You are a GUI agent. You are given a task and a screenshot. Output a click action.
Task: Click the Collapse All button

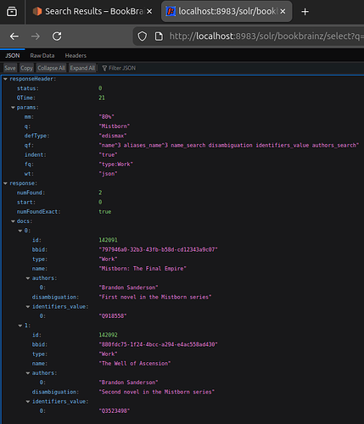coord(51,68)
